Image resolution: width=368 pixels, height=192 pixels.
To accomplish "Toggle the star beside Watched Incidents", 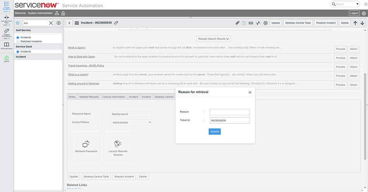I will (17, 41).
